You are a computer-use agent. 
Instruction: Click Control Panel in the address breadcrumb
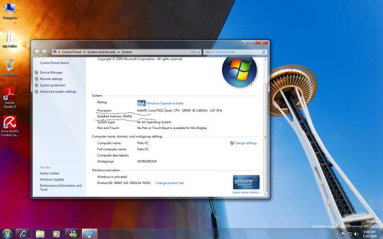coord(72,52)
